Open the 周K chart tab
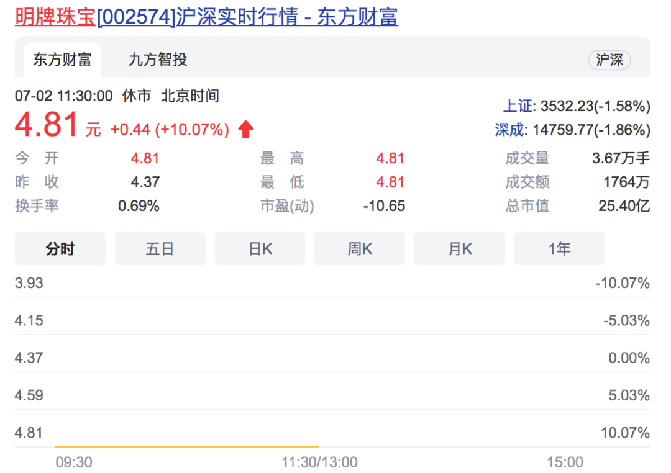The image size is (671, 473). [x=360, y=248]
